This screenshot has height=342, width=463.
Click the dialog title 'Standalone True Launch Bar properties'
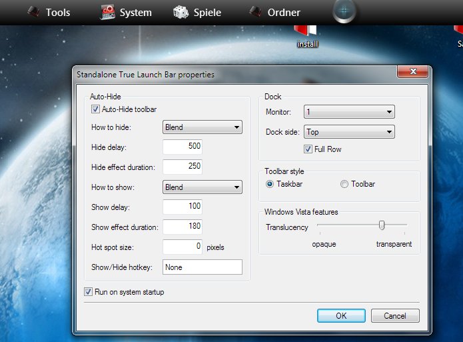(x=146, y=75)
